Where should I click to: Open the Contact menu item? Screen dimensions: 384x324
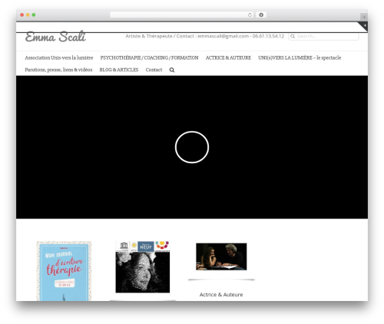(154, 70)
